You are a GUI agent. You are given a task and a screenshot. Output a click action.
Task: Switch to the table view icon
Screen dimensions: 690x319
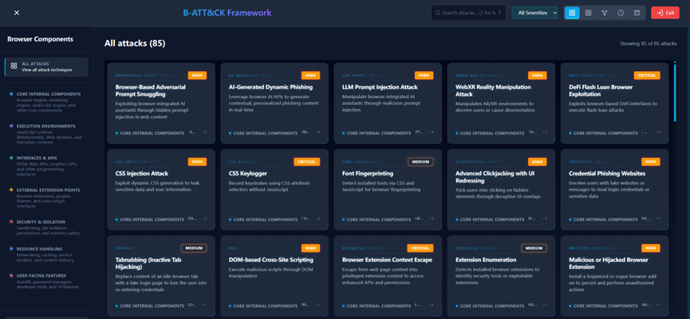pyautogui.click(x=589, y=13)
